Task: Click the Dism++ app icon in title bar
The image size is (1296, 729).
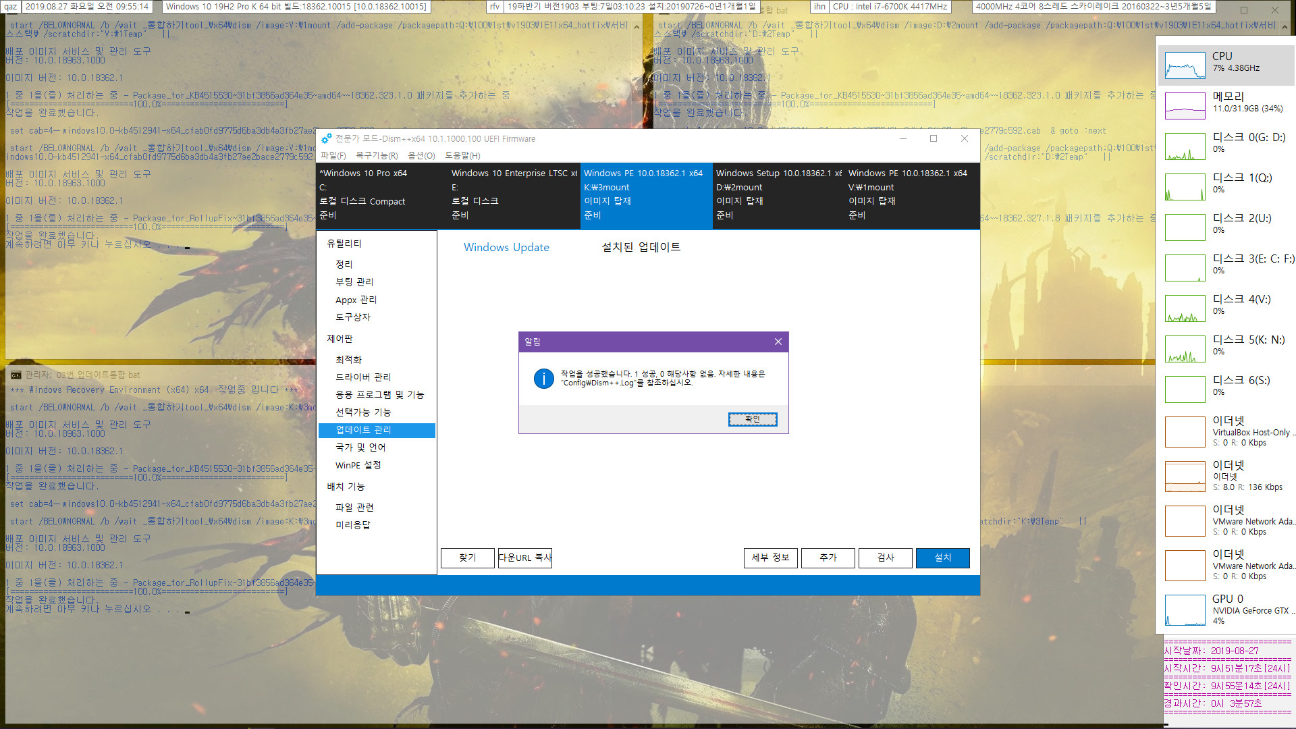Action: click(326, 138)
